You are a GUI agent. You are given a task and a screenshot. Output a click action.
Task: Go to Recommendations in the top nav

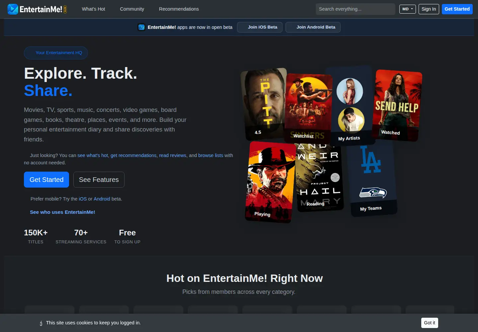pyautogui.click(x=179, y=9)
